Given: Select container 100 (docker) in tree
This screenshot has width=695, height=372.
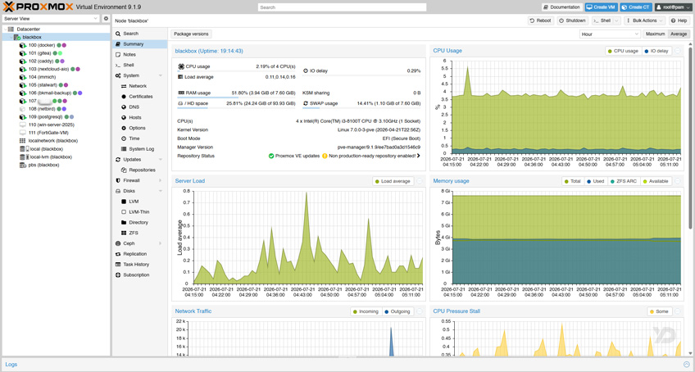Looking at the screenshot, I should pyautogui.click(x=43, y=45).
